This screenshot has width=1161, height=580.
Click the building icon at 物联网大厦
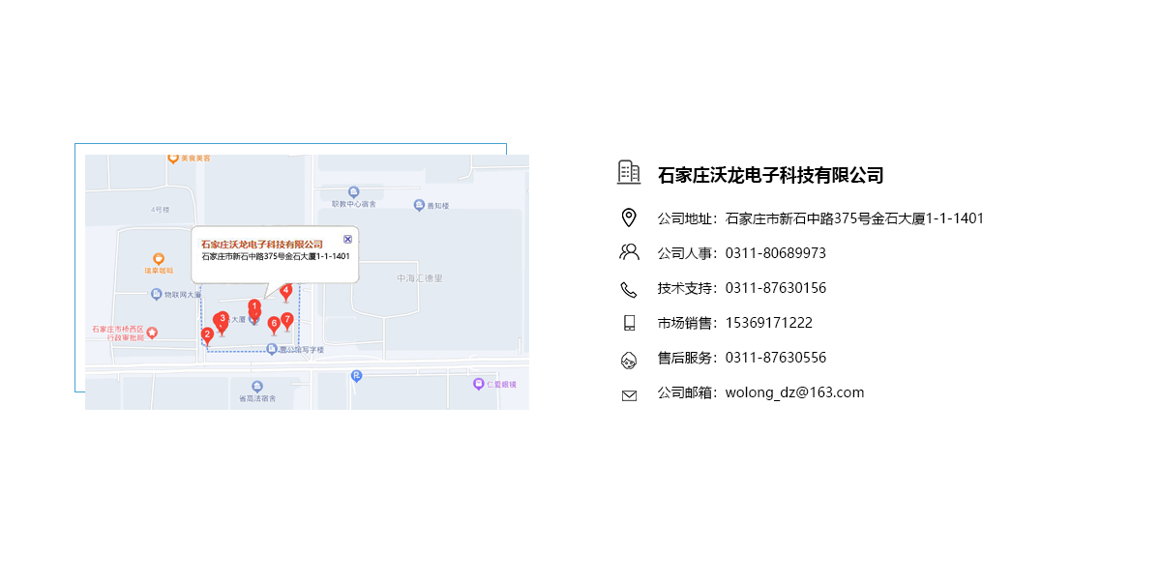tap(155, 293)
